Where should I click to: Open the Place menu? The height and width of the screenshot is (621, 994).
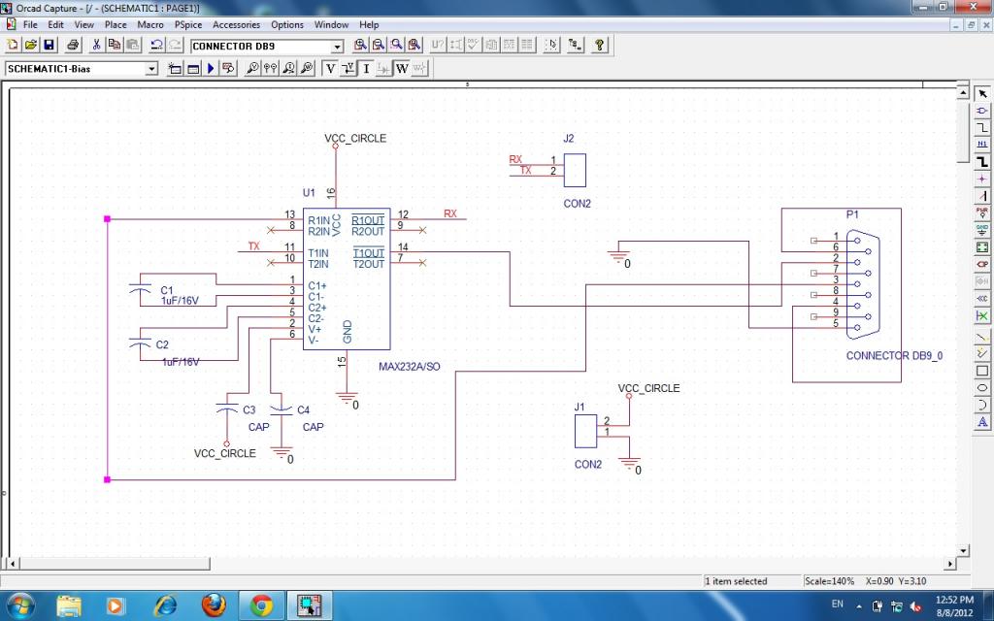click(x=116, y=24)
